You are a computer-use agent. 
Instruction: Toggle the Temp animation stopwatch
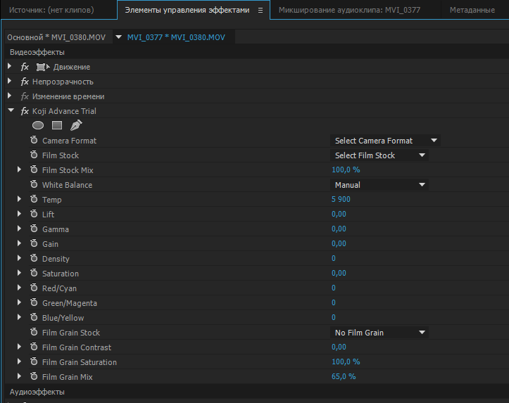click(34, 200)
